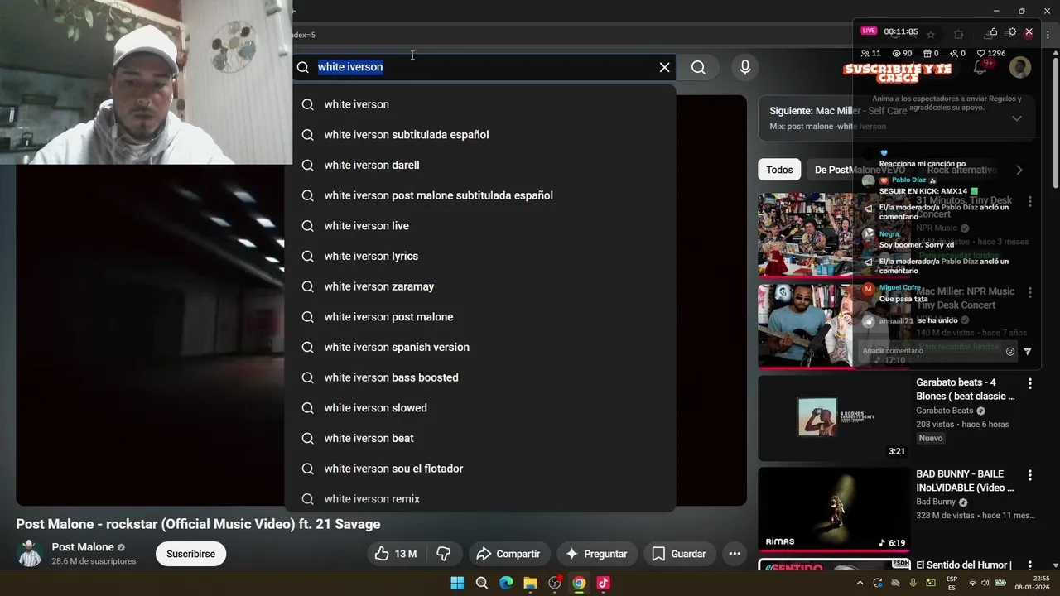Open the BAD BUNNY BAILE INOLVIDABLE thumbnail
This screenshot has width=1060, height=596.
834,509
